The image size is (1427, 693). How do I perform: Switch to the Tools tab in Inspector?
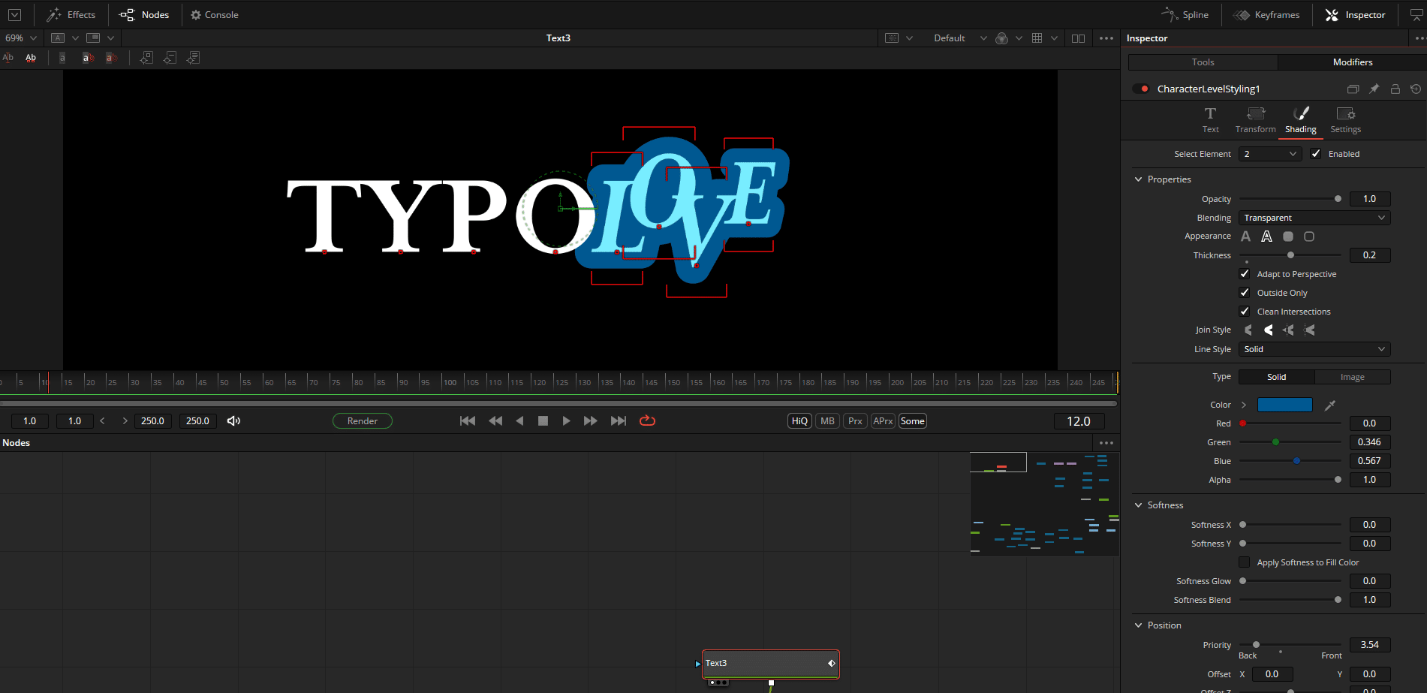tap(1202, 62)
